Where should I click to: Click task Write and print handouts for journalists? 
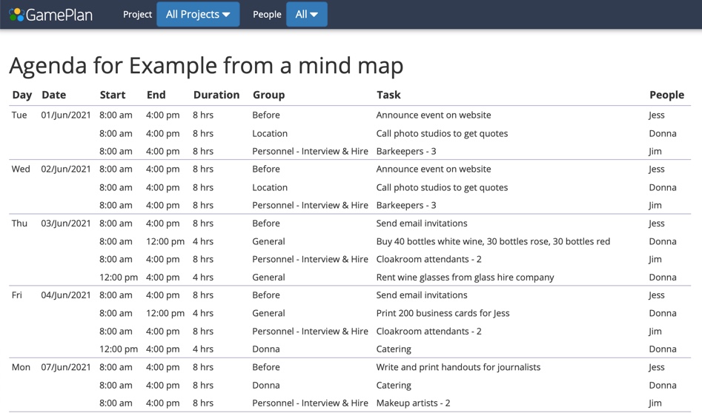click(x=458, y=367)
